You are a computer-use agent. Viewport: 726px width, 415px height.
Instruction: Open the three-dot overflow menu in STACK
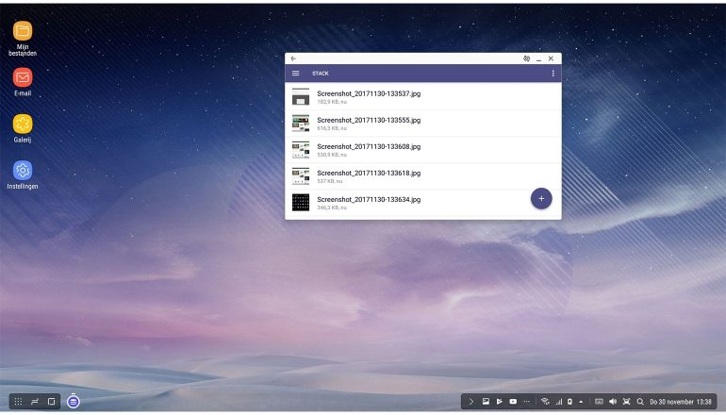point(553,74)
